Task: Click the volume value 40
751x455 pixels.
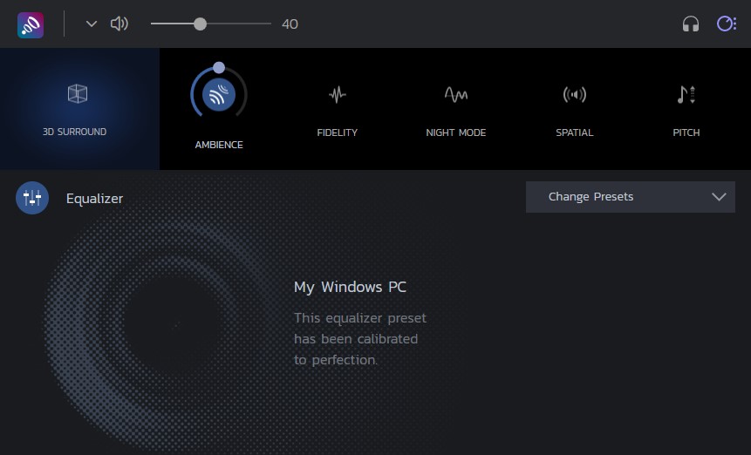Action: tap(290, 24)
